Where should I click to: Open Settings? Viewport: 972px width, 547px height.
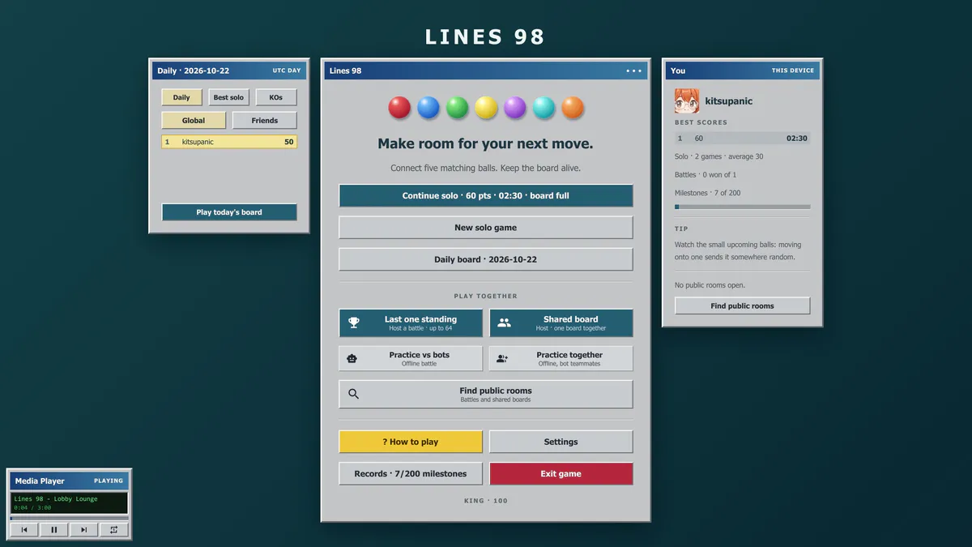click(561, 442)
